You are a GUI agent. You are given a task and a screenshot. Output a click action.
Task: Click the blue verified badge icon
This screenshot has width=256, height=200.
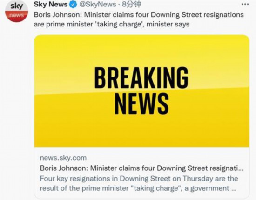73,5
